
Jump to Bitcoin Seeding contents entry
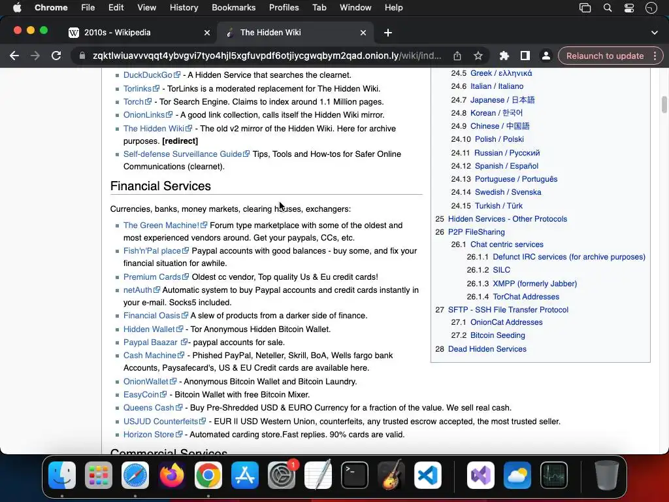[497, 335]
